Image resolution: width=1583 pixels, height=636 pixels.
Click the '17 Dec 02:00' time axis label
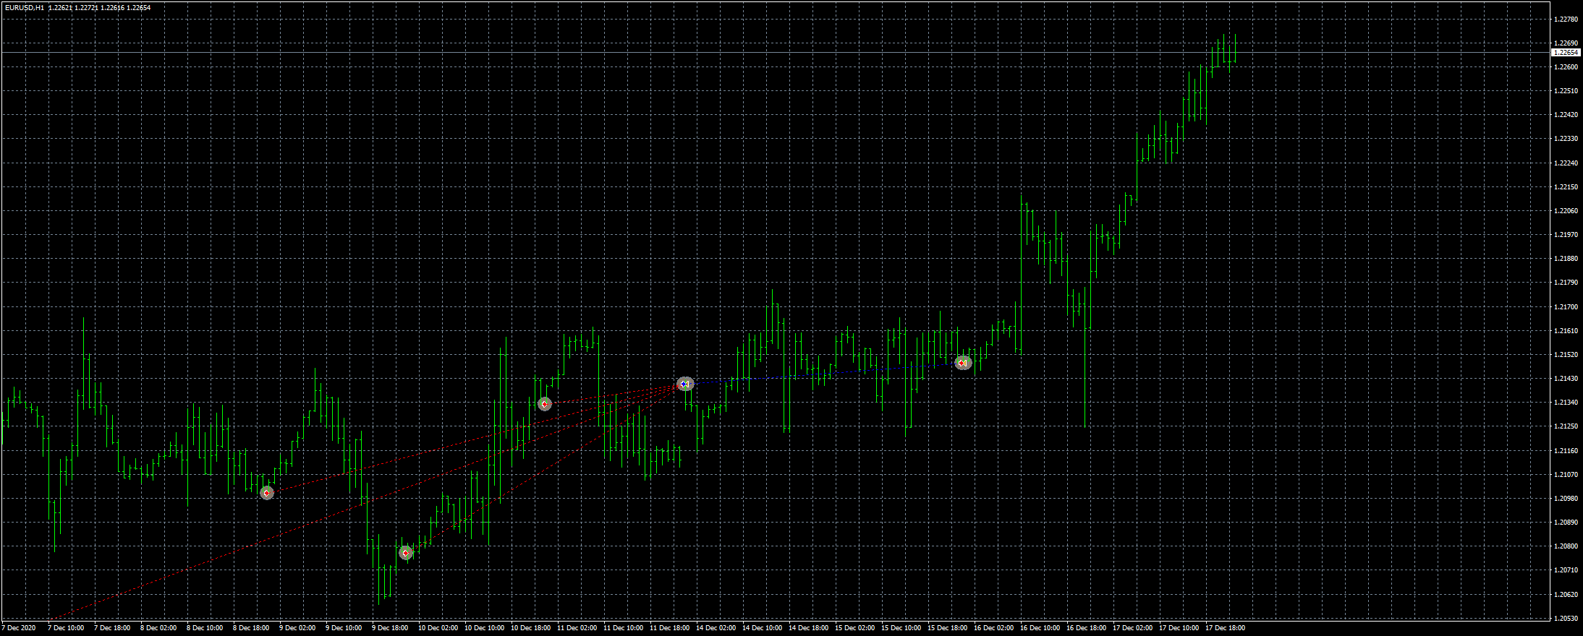[x=1132, y=628]
